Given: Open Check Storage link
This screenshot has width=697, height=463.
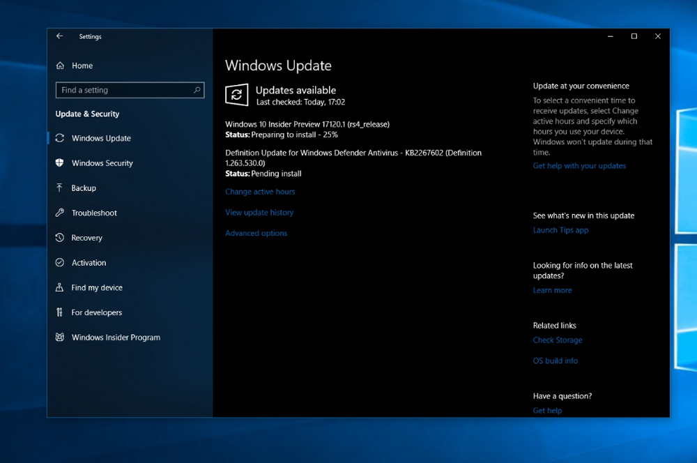Looking at the screenshot, I should [x=558, y=340].
